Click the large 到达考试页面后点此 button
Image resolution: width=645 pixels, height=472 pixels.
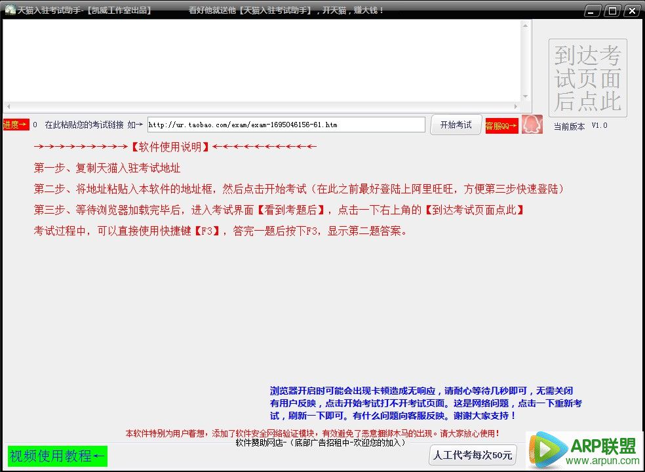coord(587,78)
